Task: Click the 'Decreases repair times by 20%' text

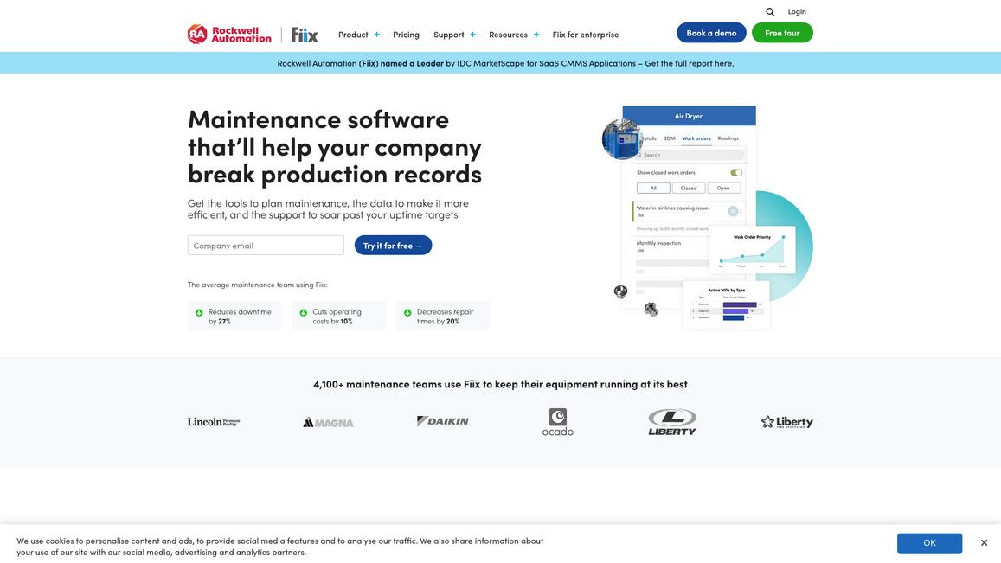Action: (x=445, y=317)
